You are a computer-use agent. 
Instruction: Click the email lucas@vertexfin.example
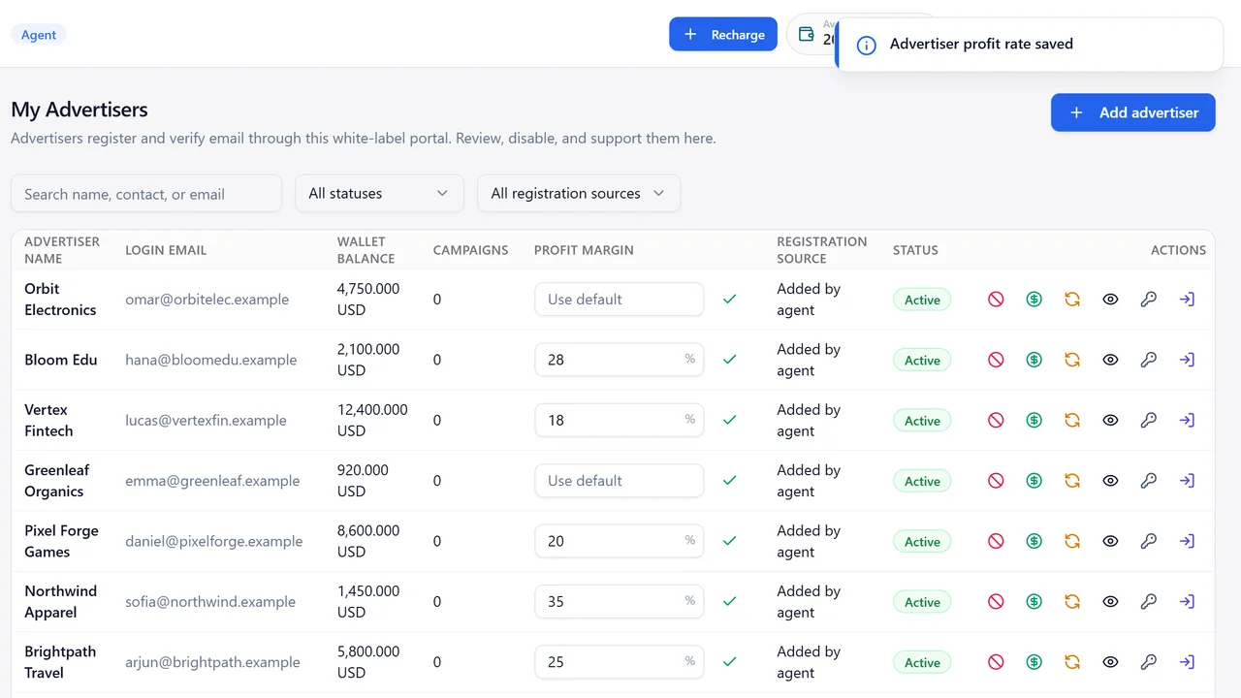click(207, 421)
